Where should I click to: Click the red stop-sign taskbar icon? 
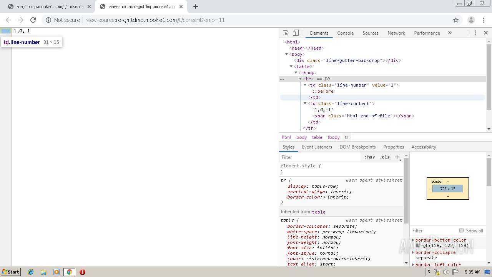[x=82, y=272]
